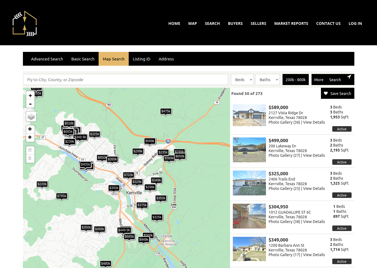The width and height of the screenshot is (377, 268).
Task: Open the 2127 Vista Ridge Dr listing photo
Action: click(249, 115)
